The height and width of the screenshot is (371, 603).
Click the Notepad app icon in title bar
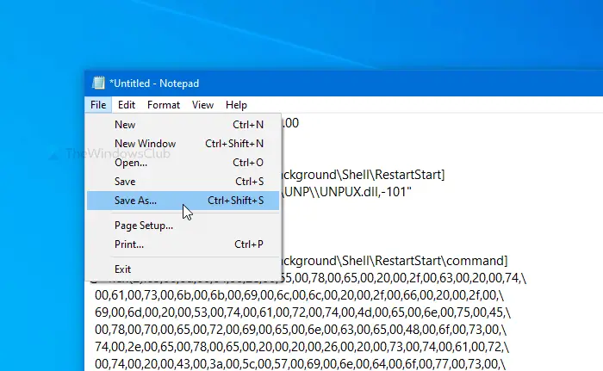pyautogui.click(x=98, y=83)
